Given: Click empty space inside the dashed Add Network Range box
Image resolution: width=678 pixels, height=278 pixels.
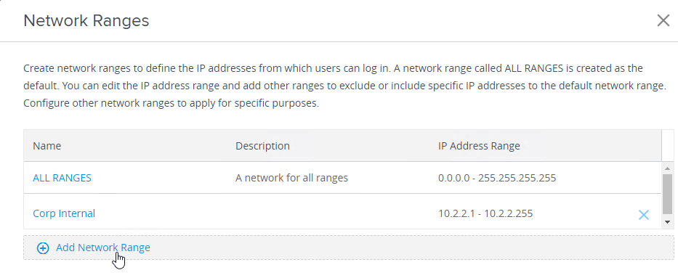Looking at the screenshot, I should 411,248.
